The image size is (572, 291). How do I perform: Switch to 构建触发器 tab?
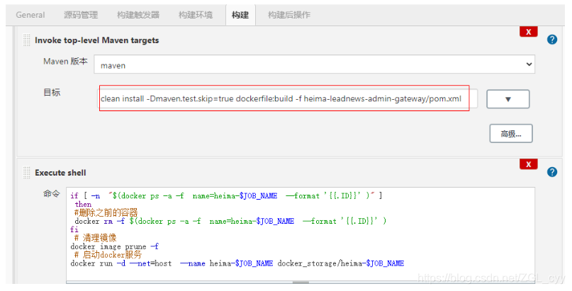click(x=138, y=15)
